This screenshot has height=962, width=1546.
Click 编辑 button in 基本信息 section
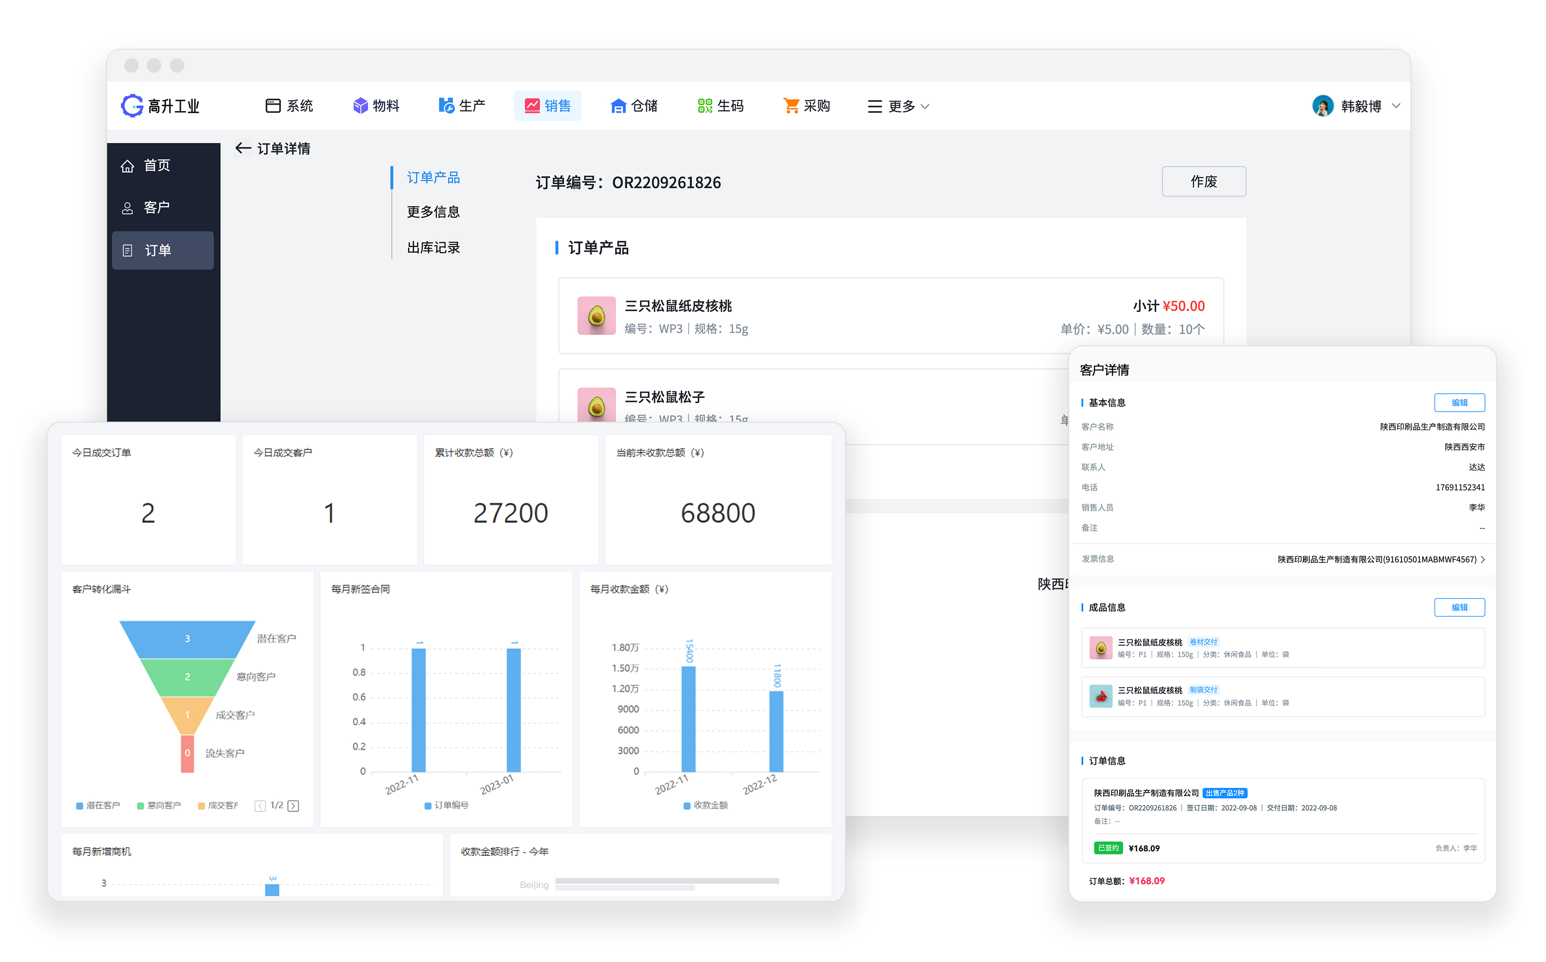click(x=1459, y=403)
